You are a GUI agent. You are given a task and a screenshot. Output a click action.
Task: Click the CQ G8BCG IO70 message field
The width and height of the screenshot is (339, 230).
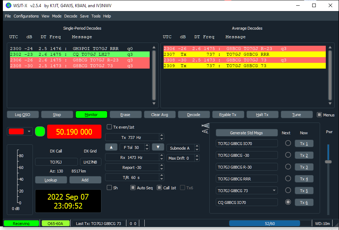pos(246,202)
